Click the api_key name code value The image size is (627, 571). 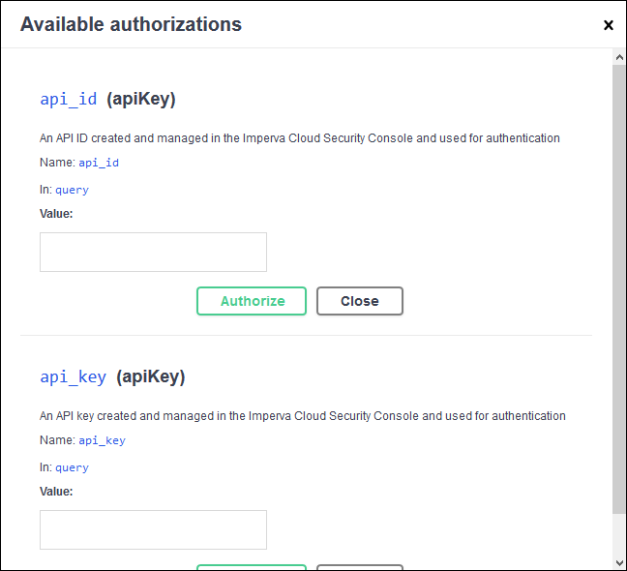[102, 440]
